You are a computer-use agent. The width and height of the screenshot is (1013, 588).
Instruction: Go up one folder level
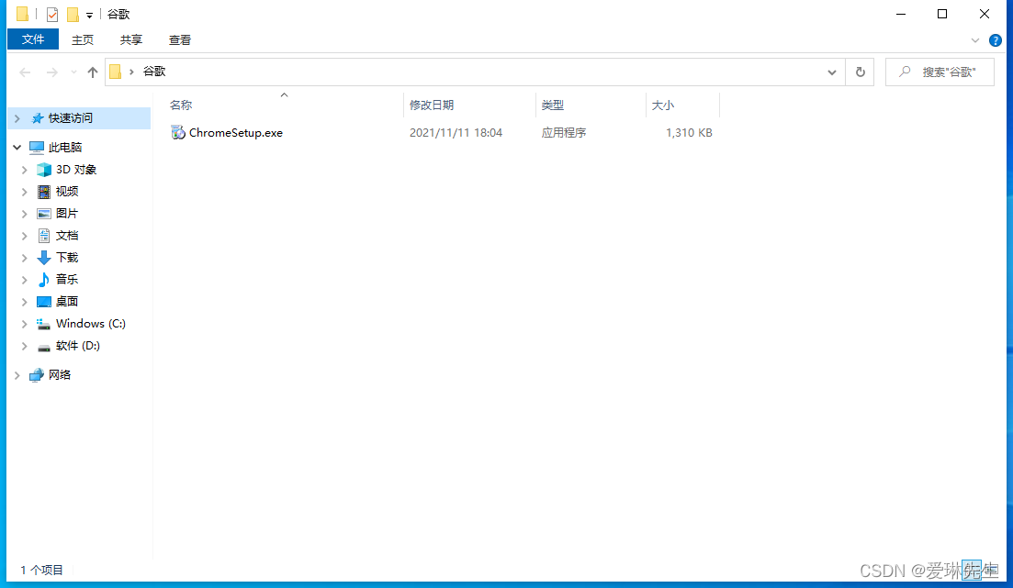[93, 72]
